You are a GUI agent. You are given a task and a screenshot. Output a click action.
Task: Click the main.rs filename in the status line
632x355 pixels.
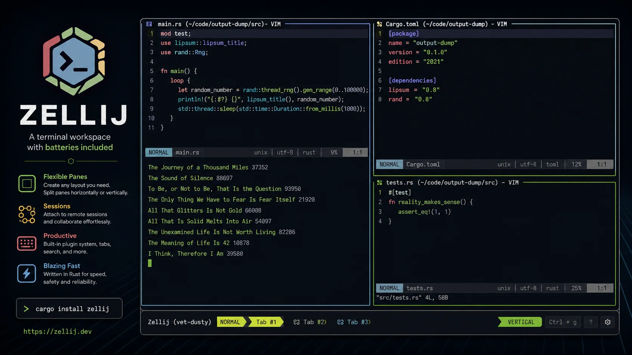(187, 152)
